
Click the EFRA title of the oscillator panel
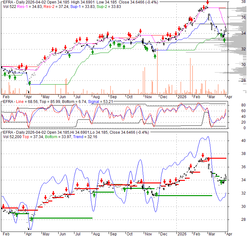tap(7, 101)
